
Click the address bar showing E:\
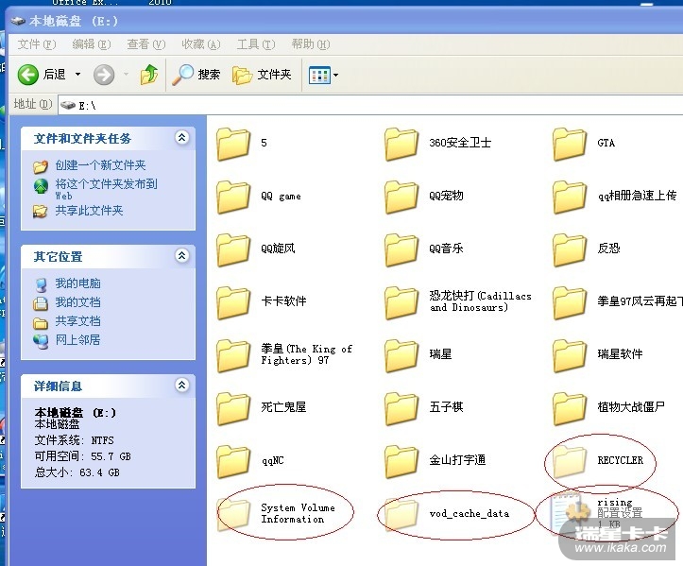coord(370,105)
